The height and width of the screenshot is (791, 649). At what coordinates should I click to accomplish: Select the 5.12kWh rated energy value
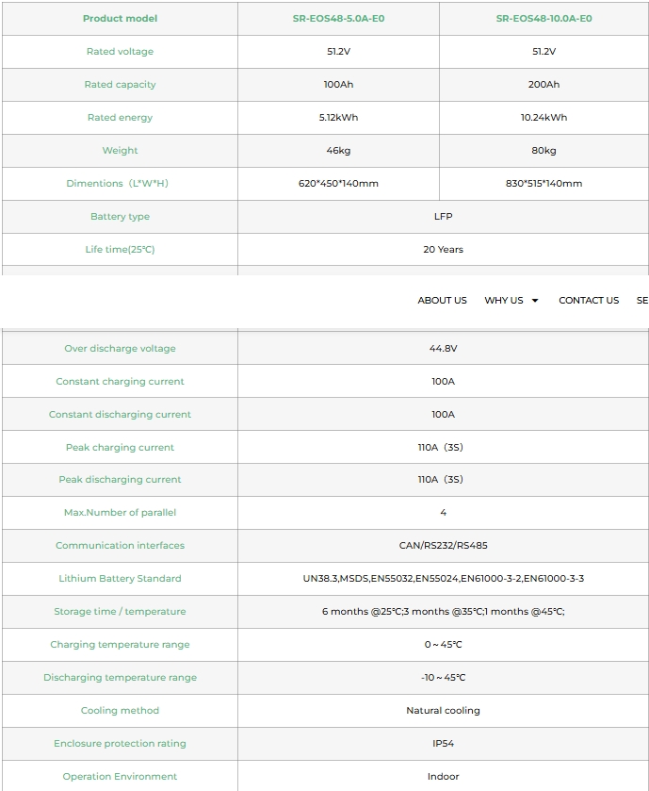click(338, 118)
